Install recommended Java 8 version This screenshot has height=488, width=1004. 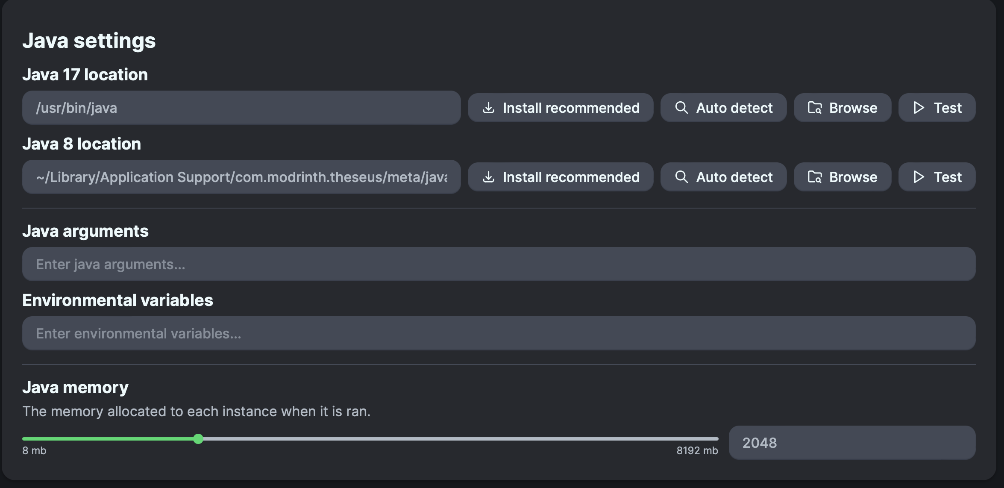point(560,177)
